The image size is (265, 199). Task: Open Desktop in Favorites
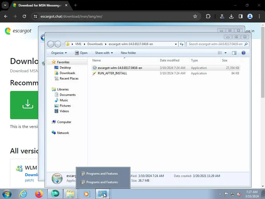(65, 68)
